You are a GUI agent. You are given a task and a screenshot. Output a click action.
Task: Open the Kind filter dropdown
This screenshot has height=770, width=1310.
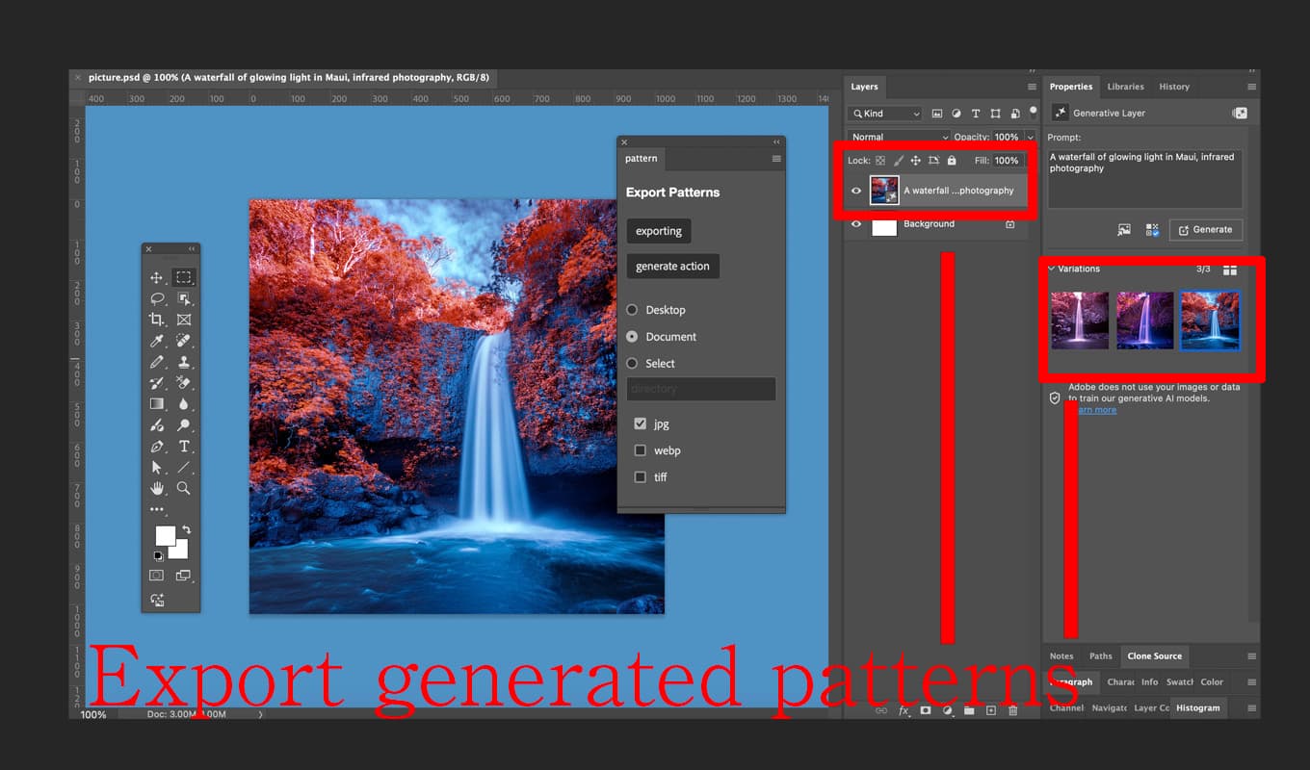coord(884,113)
